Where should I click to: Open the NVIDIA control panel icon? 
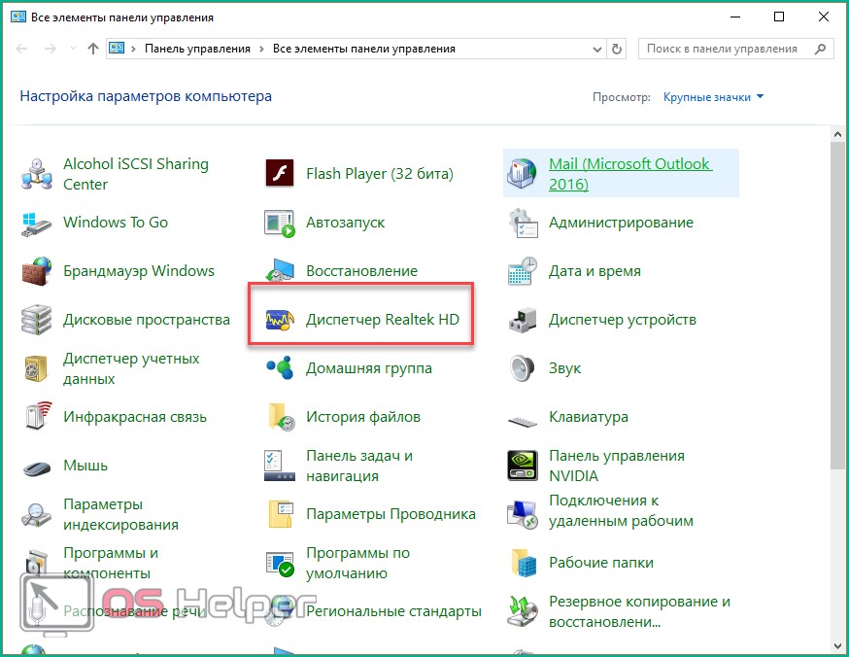pos(523,466)
